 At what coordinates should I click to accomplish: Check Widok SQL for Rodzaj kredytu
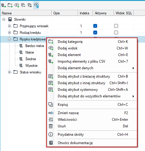point(116,33)
